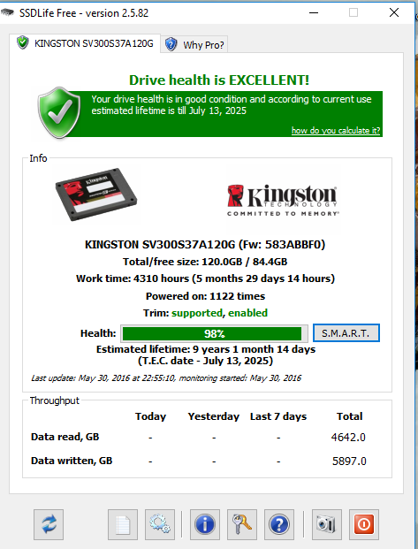Switch to the KINGSTON SV300S37A120G tab
This screenshot has height=549, width=418.
click(x=85, y=43)
